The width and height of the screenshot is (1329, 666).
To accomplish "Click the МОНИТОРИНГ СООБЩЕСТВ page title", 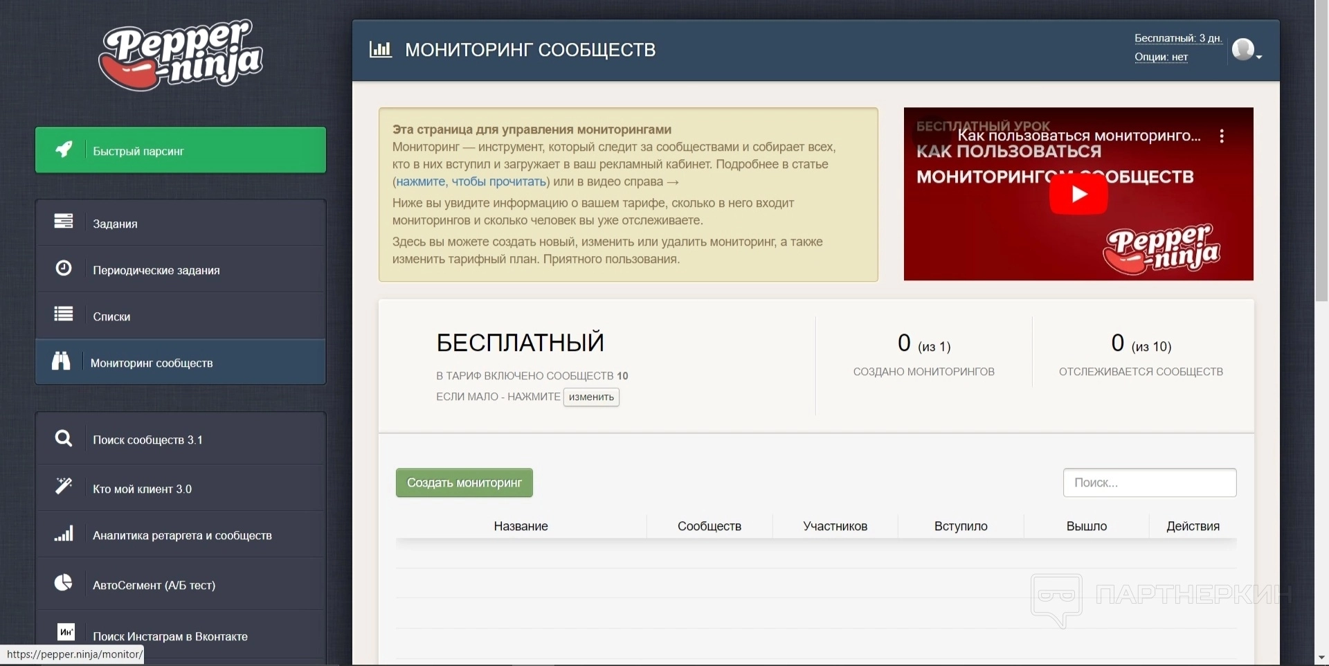I will pyautogui.click(x=530, y=50).
